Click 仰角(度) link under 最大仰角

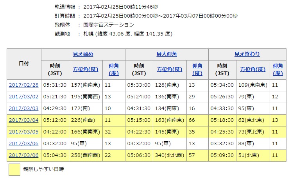point(198,69)
